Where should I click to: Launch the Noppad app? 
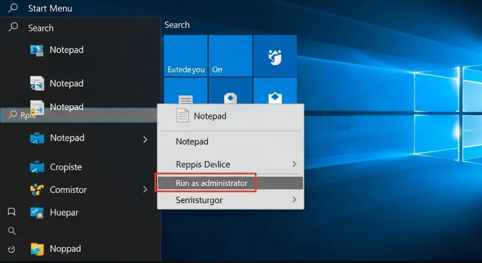point(56,248)
